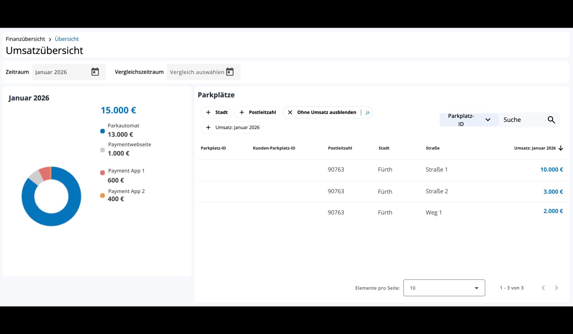Select the Straße 1 table row

click(382, 169)
